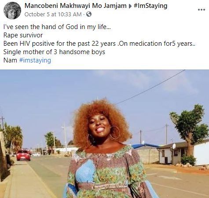This screenshot has width=209, height=198.
Task: Click the "Been HIV positive" text line
Action: click(x=99, y=44)
